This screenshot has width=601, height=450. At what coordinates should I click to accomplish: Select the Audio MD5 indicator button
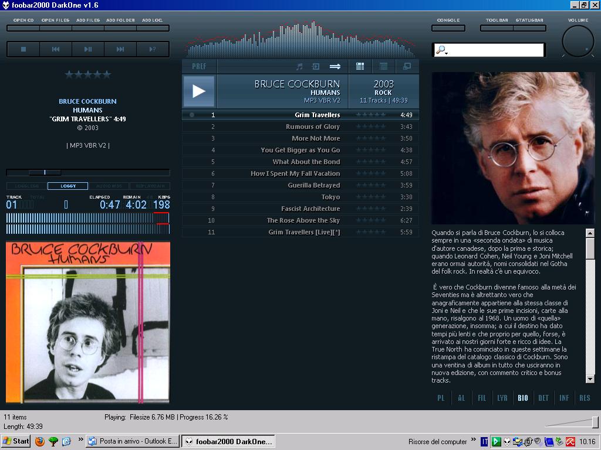pos(109,186)
